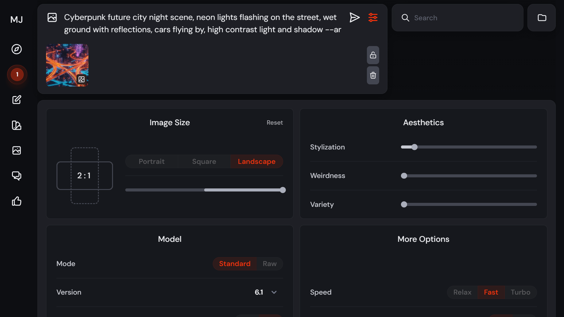Select the Square image size tab
Image resolution: width=564 pixels, height=317 pixels.
point(204,161)
